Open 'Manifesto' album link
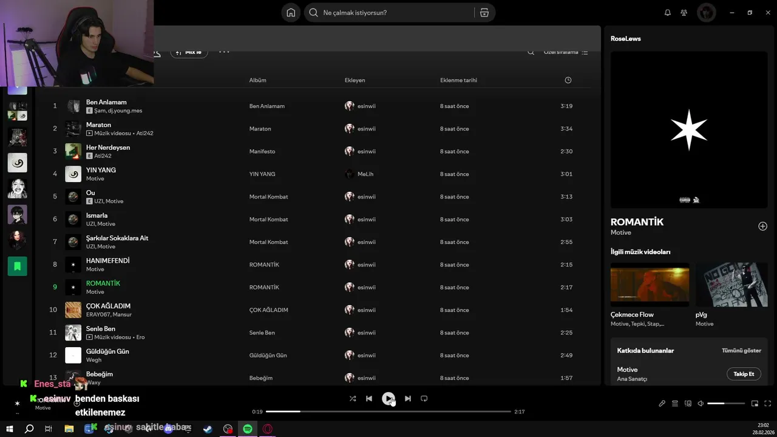Viewport: 777px width, 437px height. point(262,151)
